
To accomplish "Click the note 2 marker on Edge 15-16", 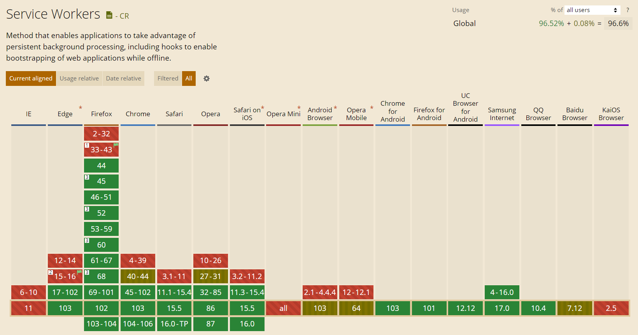I will (51, 272).
